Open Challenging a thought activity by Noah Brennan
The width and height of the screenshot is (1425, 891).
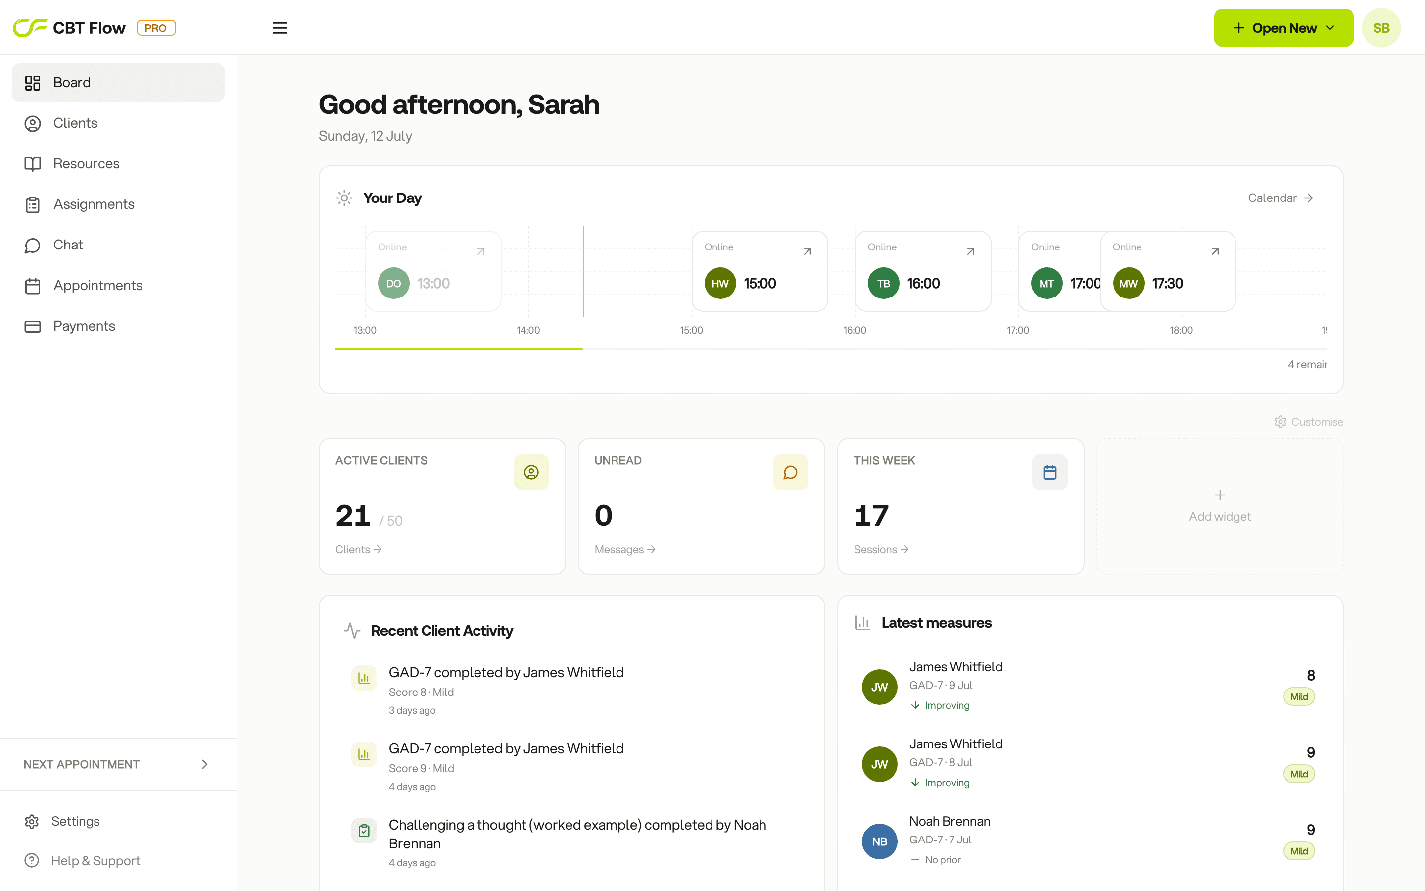(571, 842)
